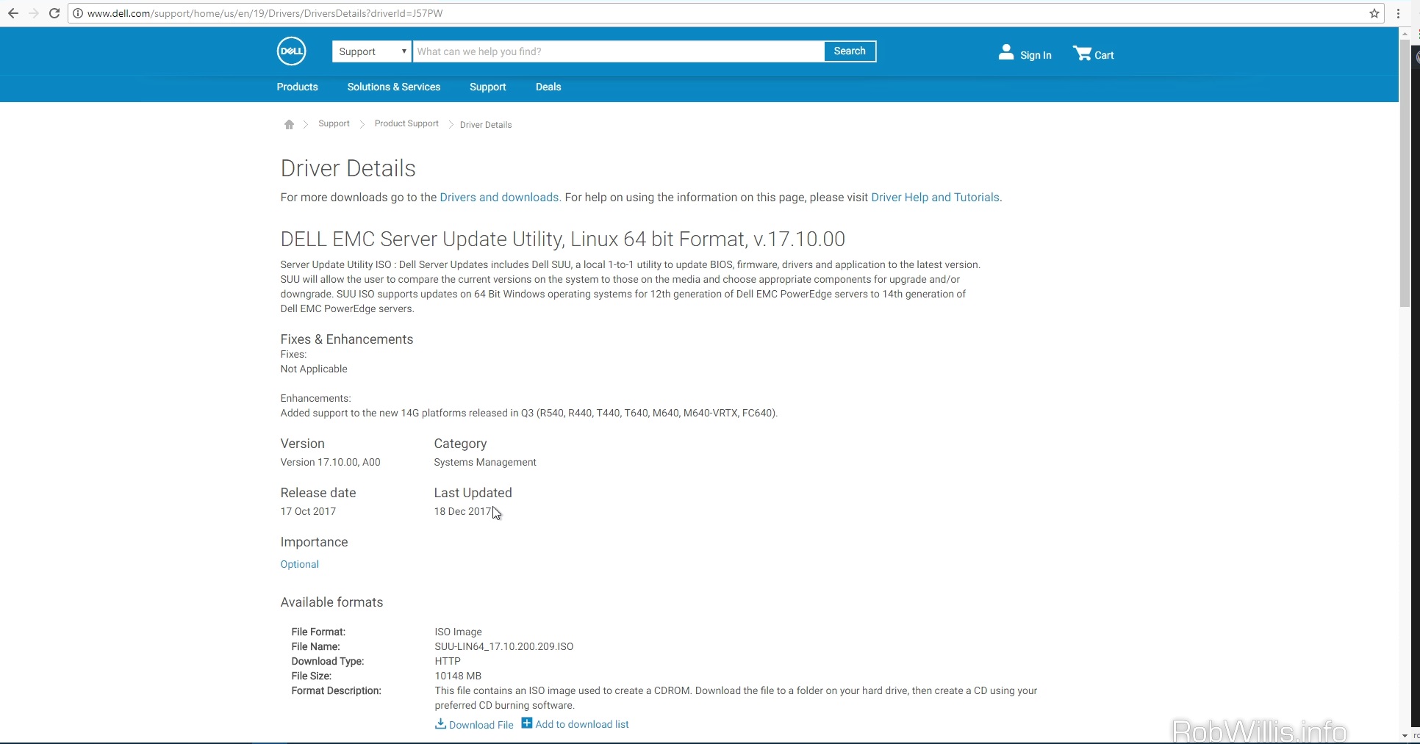The height and width of the screenshot is (744, 1420).
Task: Open Solutions & Services menu
Action: pos(394,87)
